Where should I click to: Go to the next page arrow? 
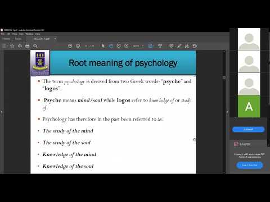coord(78,46)
